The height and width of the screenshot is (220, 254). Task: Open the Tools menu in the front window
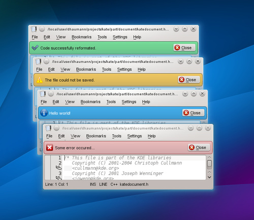tap(116, 136)
